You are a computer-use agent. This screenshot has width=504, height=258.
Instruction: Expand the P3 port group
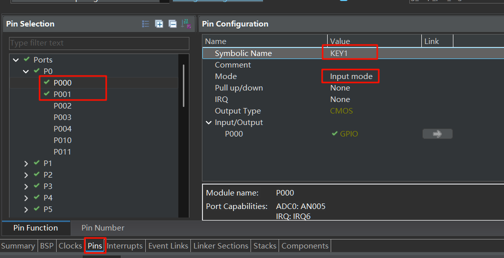[x=26, y=187]
